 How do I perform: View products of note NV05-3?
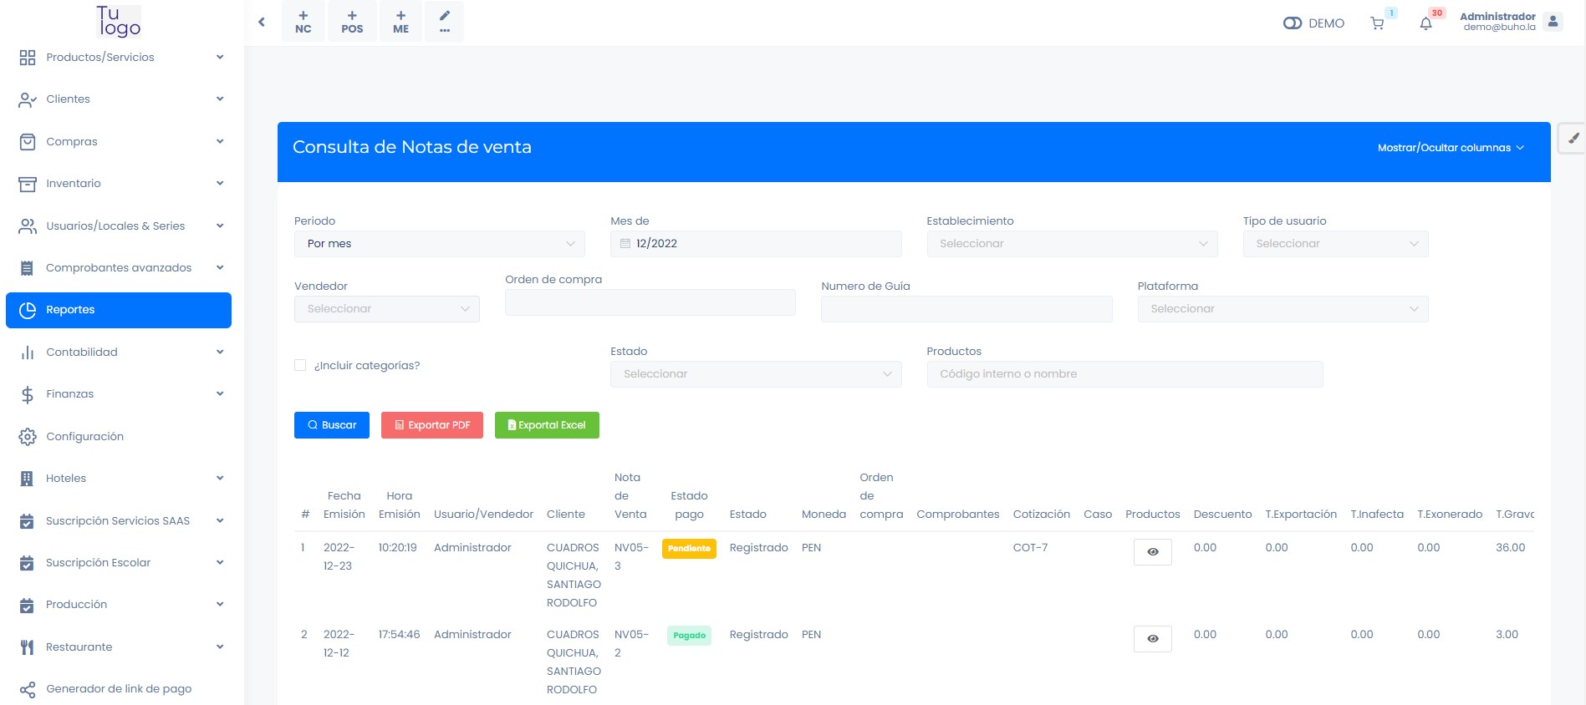(x=1152, y=552)
